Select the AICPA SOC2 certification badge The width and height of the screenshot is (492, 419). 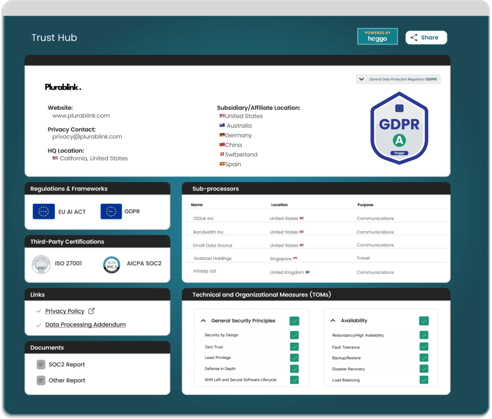tap(111, 264)
